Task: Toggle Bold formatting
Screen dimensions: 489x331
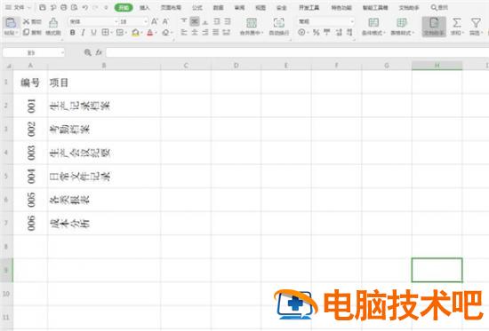Action: click(x=72, y=32)
